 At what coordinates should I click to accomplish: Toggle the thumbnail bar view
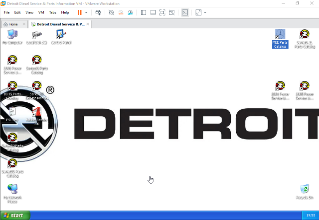click(153, 12)
